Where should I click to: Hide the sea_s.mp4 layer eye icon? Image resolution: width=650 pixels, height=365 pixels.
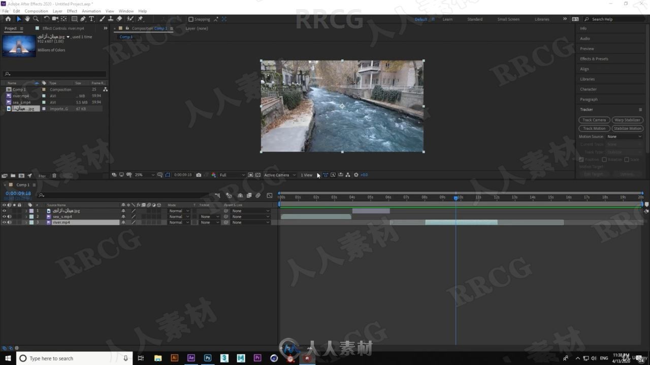(4, 216)
